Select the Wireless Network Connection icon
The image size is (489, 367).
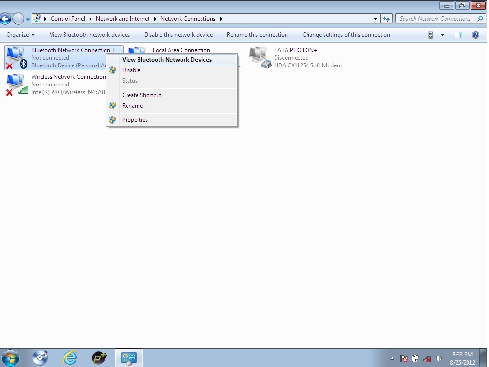pos(17,84)
